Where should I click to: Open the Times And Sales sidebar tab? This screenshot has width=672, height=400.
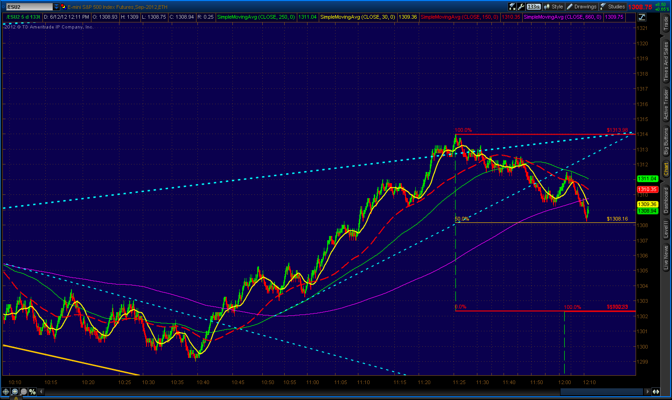(666, 62)
